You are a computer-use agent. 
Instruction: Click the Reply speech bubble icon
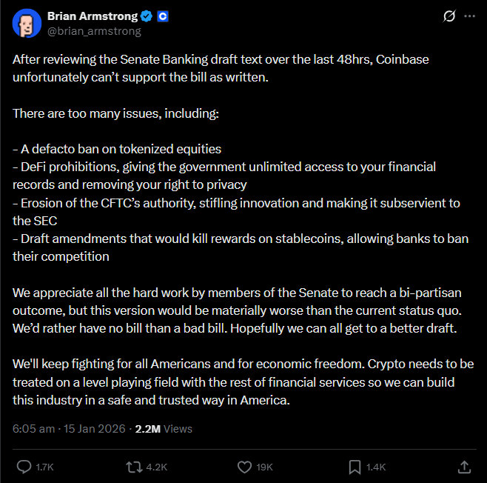coord(24,467)
